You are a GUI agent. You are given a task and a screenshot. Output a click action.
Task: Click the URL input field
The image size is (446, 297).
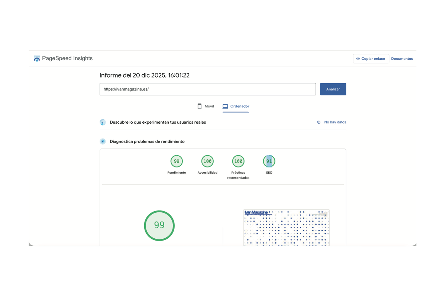tap(208, 89)
